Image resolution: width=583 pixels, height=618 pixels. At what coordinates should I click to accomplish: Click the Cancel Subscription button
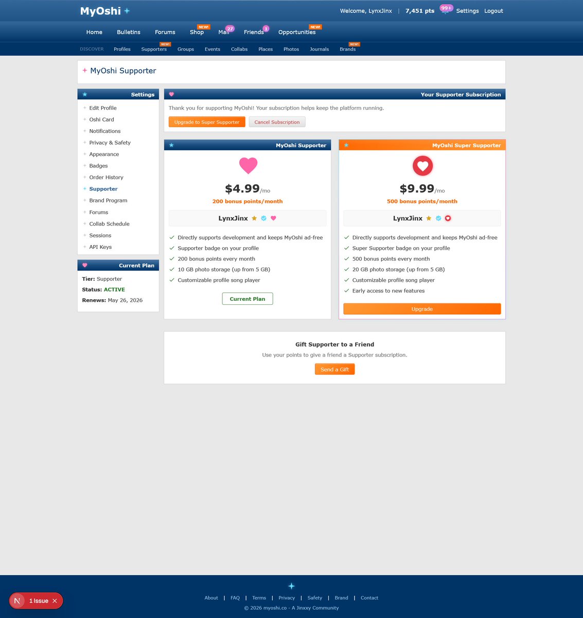[x=277, y=122]
